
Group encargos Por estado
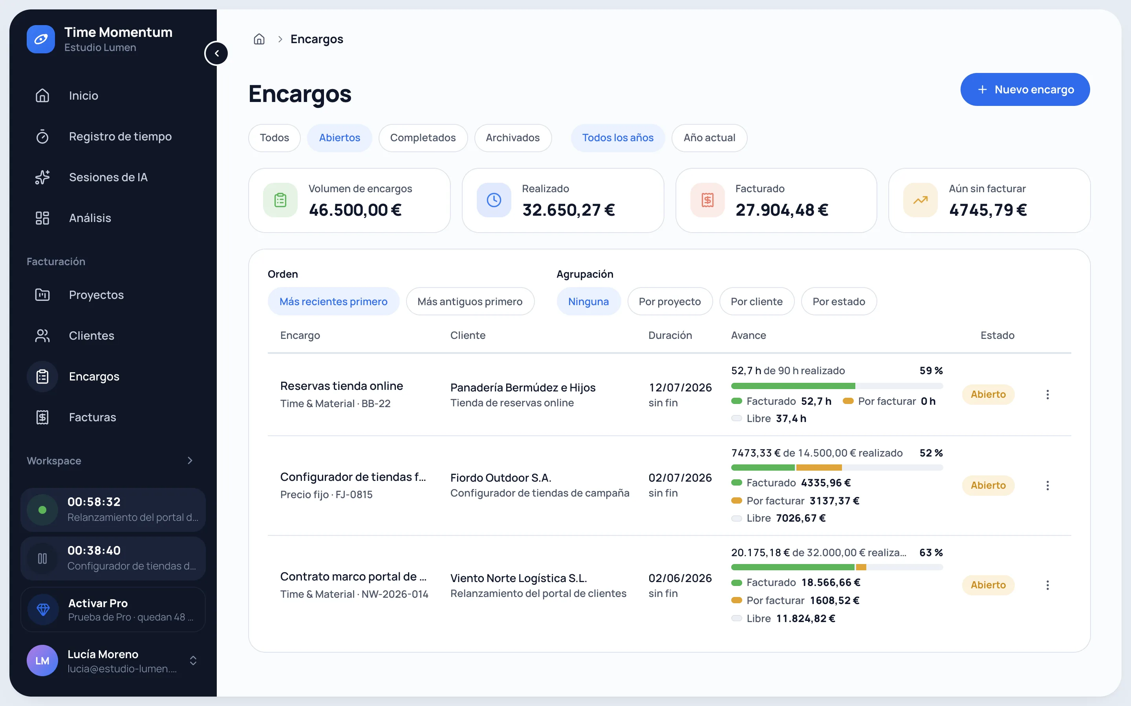tap(839, 302)
